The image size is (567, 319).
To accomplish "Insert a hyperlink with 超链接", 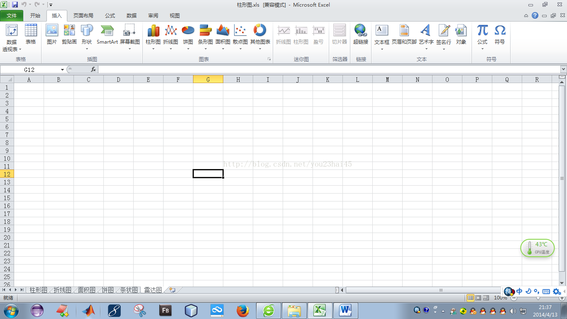I will pyautogui.click(x=361, y=34).
